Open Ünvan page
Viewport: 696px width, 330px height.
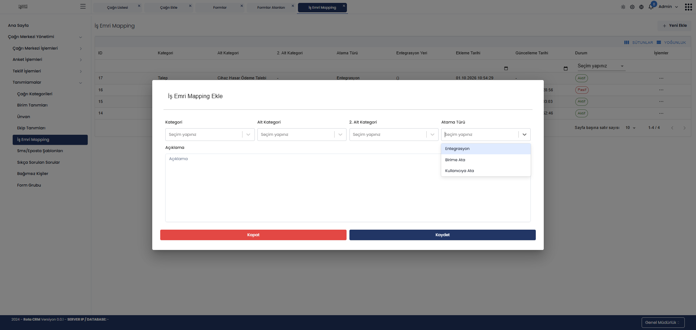[24, 117]
